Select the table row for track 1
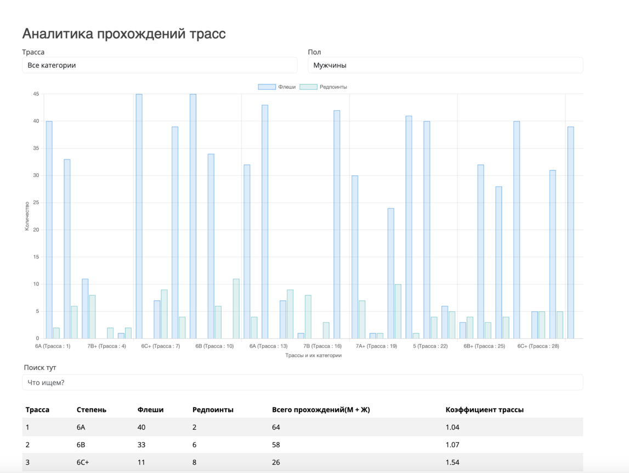The height and width of the screenshot is (473, 629). (302, 428)
